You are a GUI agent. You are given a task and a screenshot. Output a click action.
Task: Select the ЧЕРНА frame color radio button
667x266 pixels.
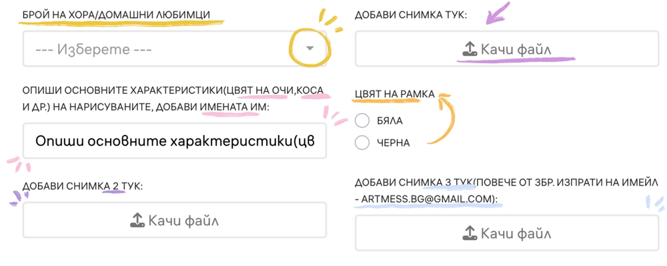362,143
